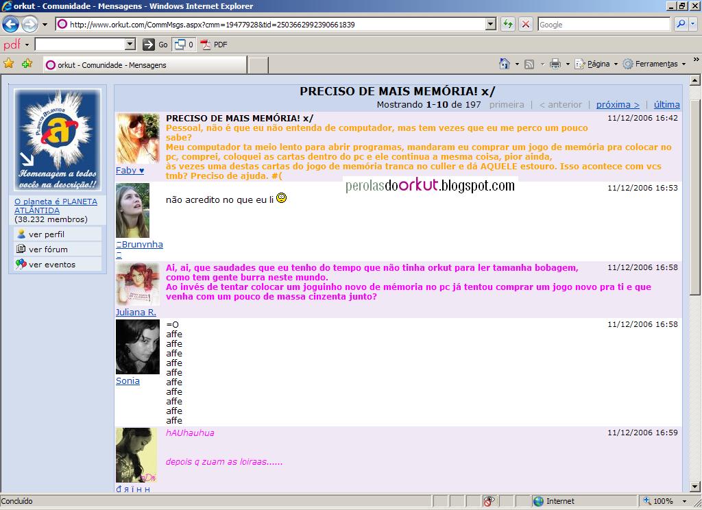Click the scrollbar down arrow
The width and height of the screenshot is (702, 510).
[x=695, y=486]
